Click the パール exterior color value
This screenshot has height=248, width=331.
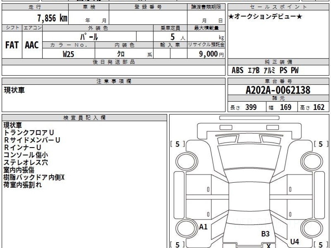(x=89, y=37)
